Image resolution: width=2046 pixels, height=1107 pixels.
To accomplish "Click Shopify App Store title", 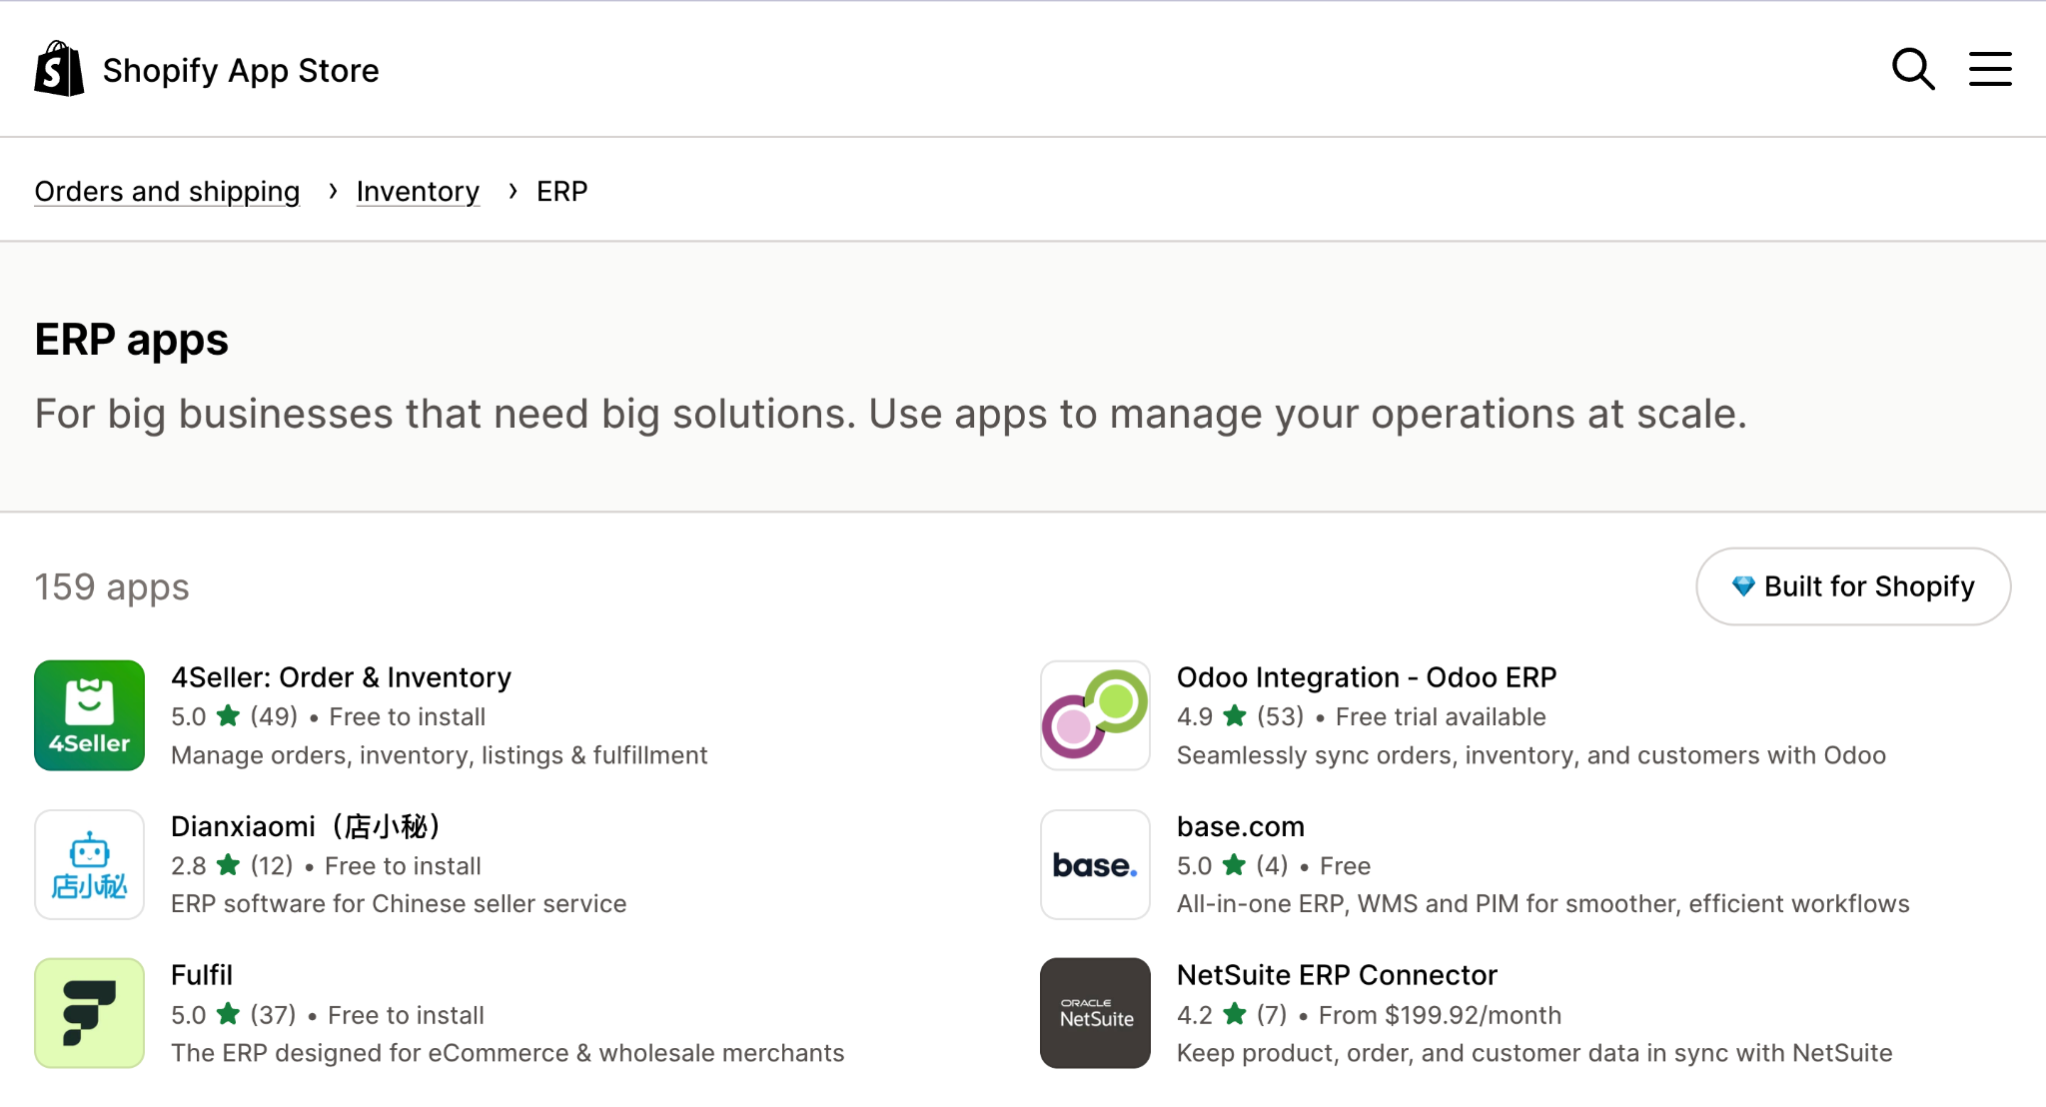I will [x=241, y=70].
